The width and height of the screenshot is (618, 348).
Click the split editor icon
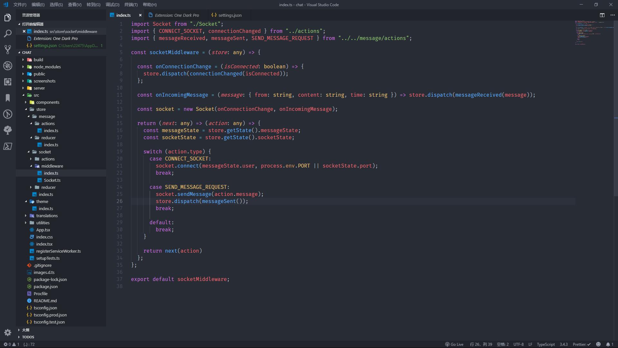click(602, 15)
